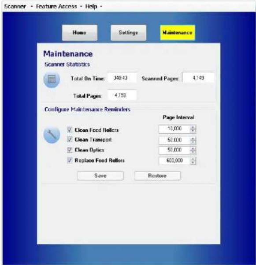The image size is (256, 265).
Task: Toggle the Clean Feed Rollers checkbox
Action: (x=70, y=129)
